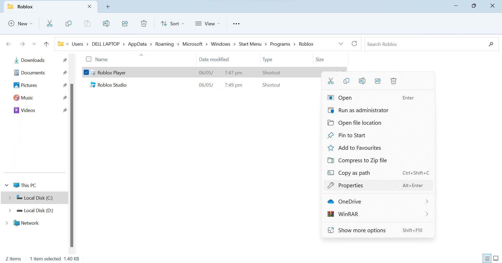Open a new tab with plus button
Screen dimensions: 502x263
pos(108,7)
